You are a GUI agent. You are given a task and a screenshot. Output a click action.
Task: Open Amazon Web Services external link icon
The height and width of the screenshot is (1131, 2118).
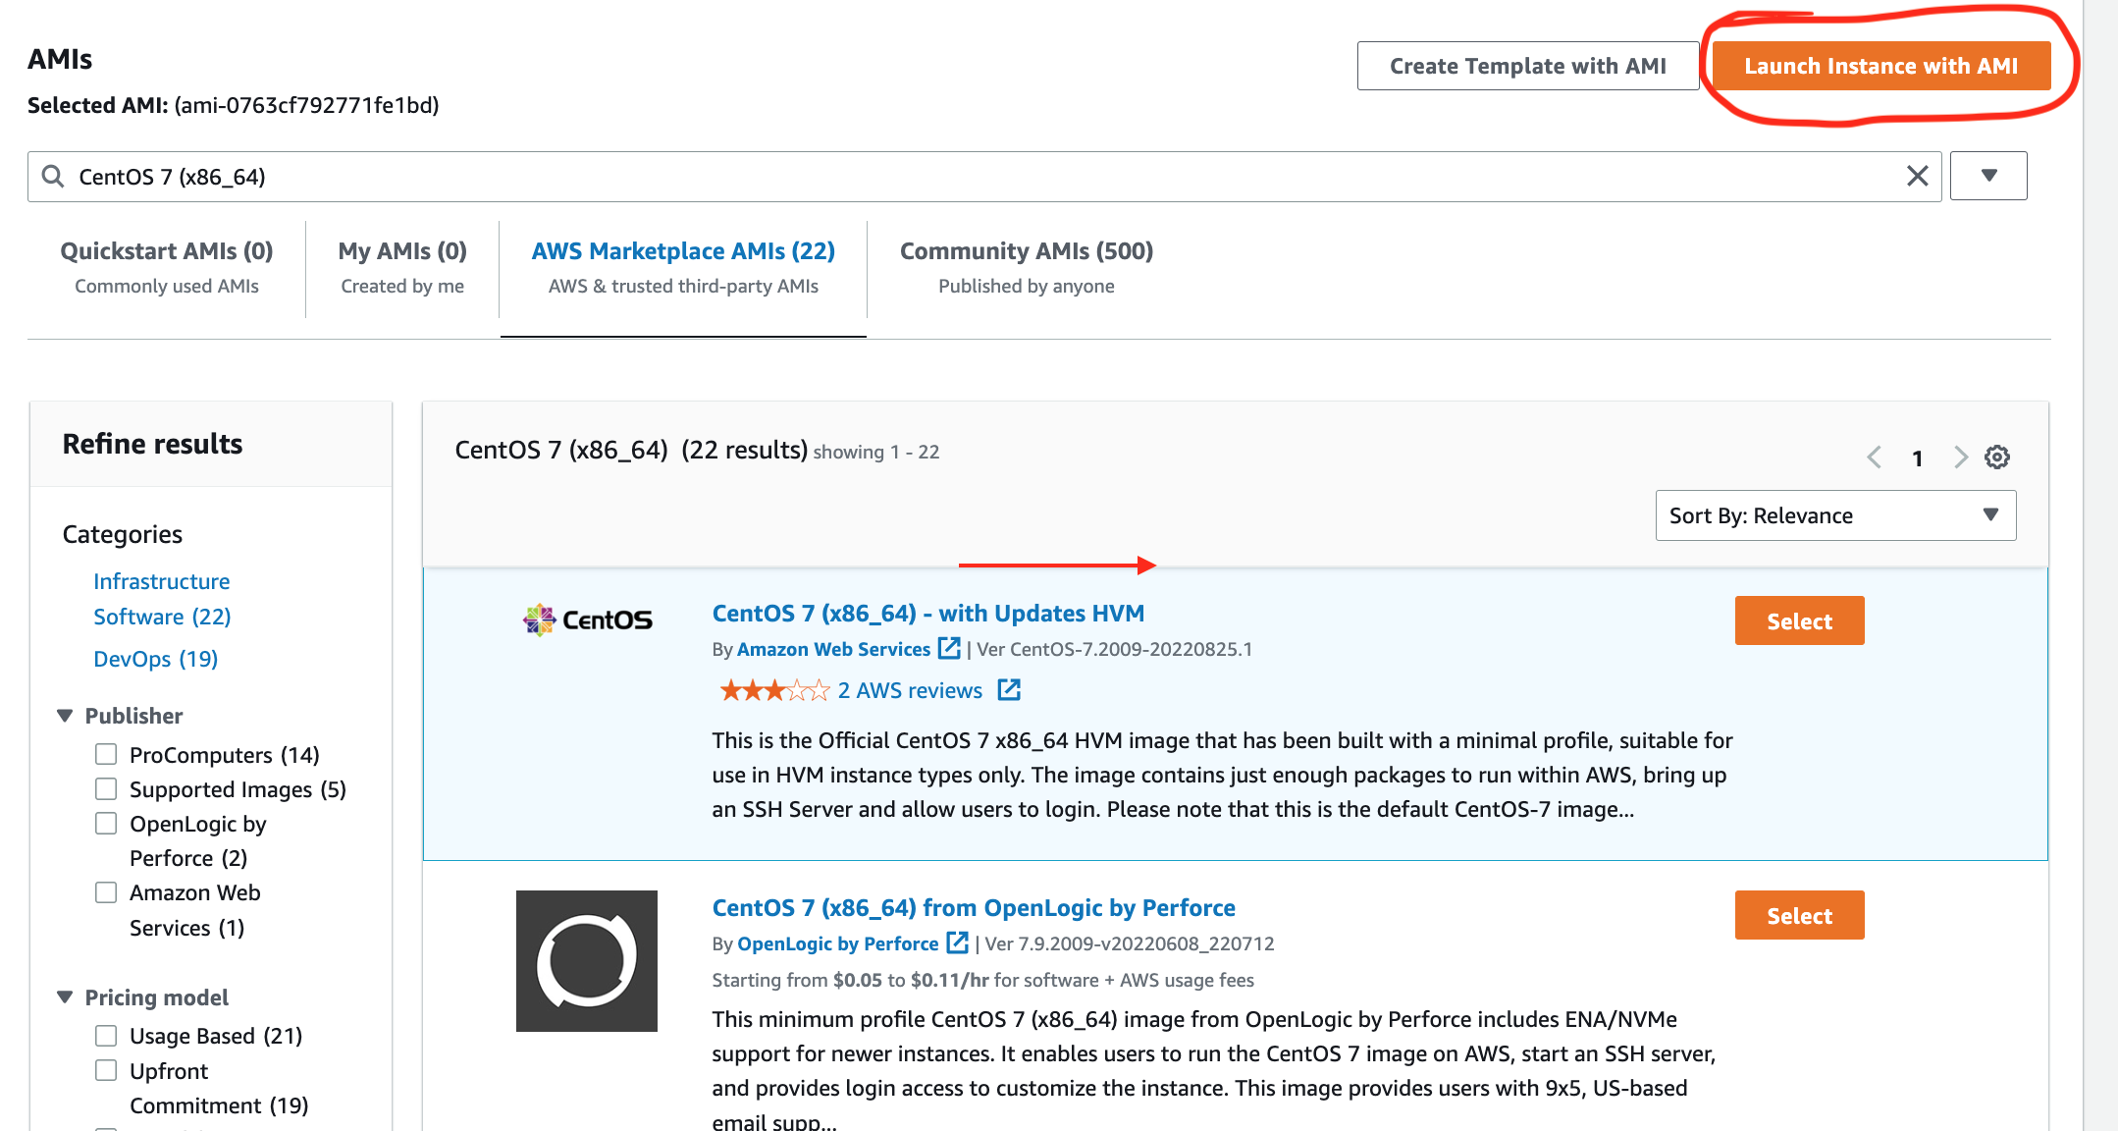948,648
